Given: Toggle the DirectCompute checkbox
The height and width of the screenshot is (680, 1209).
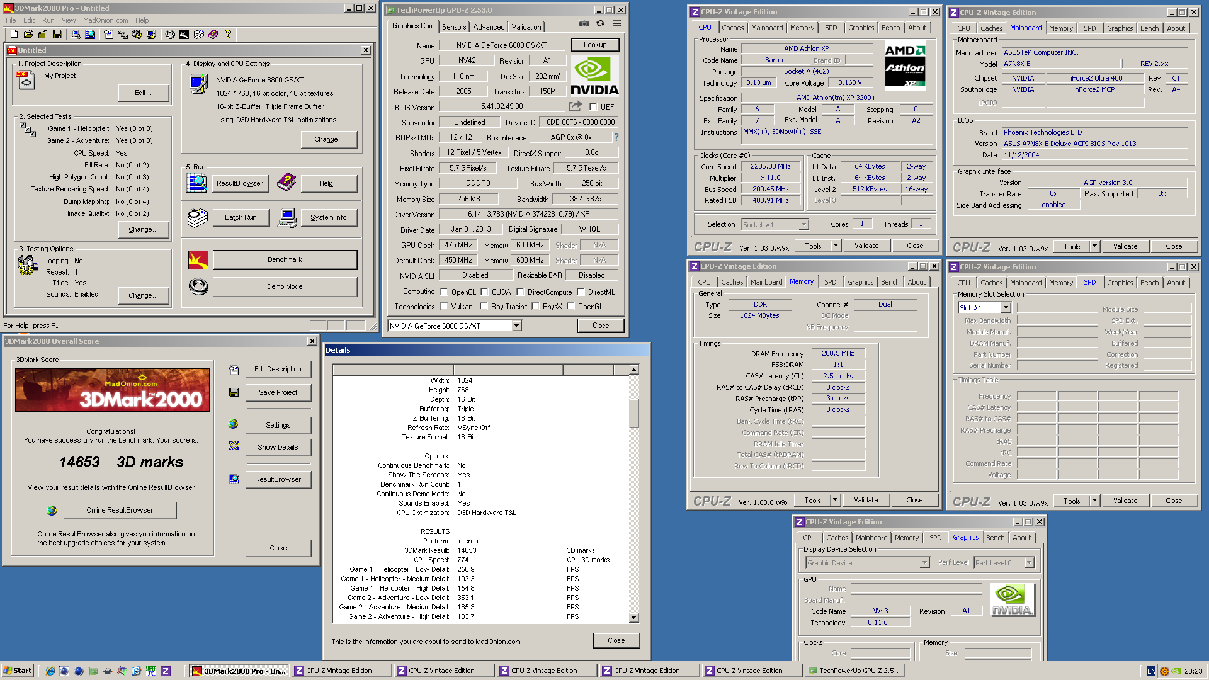Looking at the screenshot, I should point(521,292).
